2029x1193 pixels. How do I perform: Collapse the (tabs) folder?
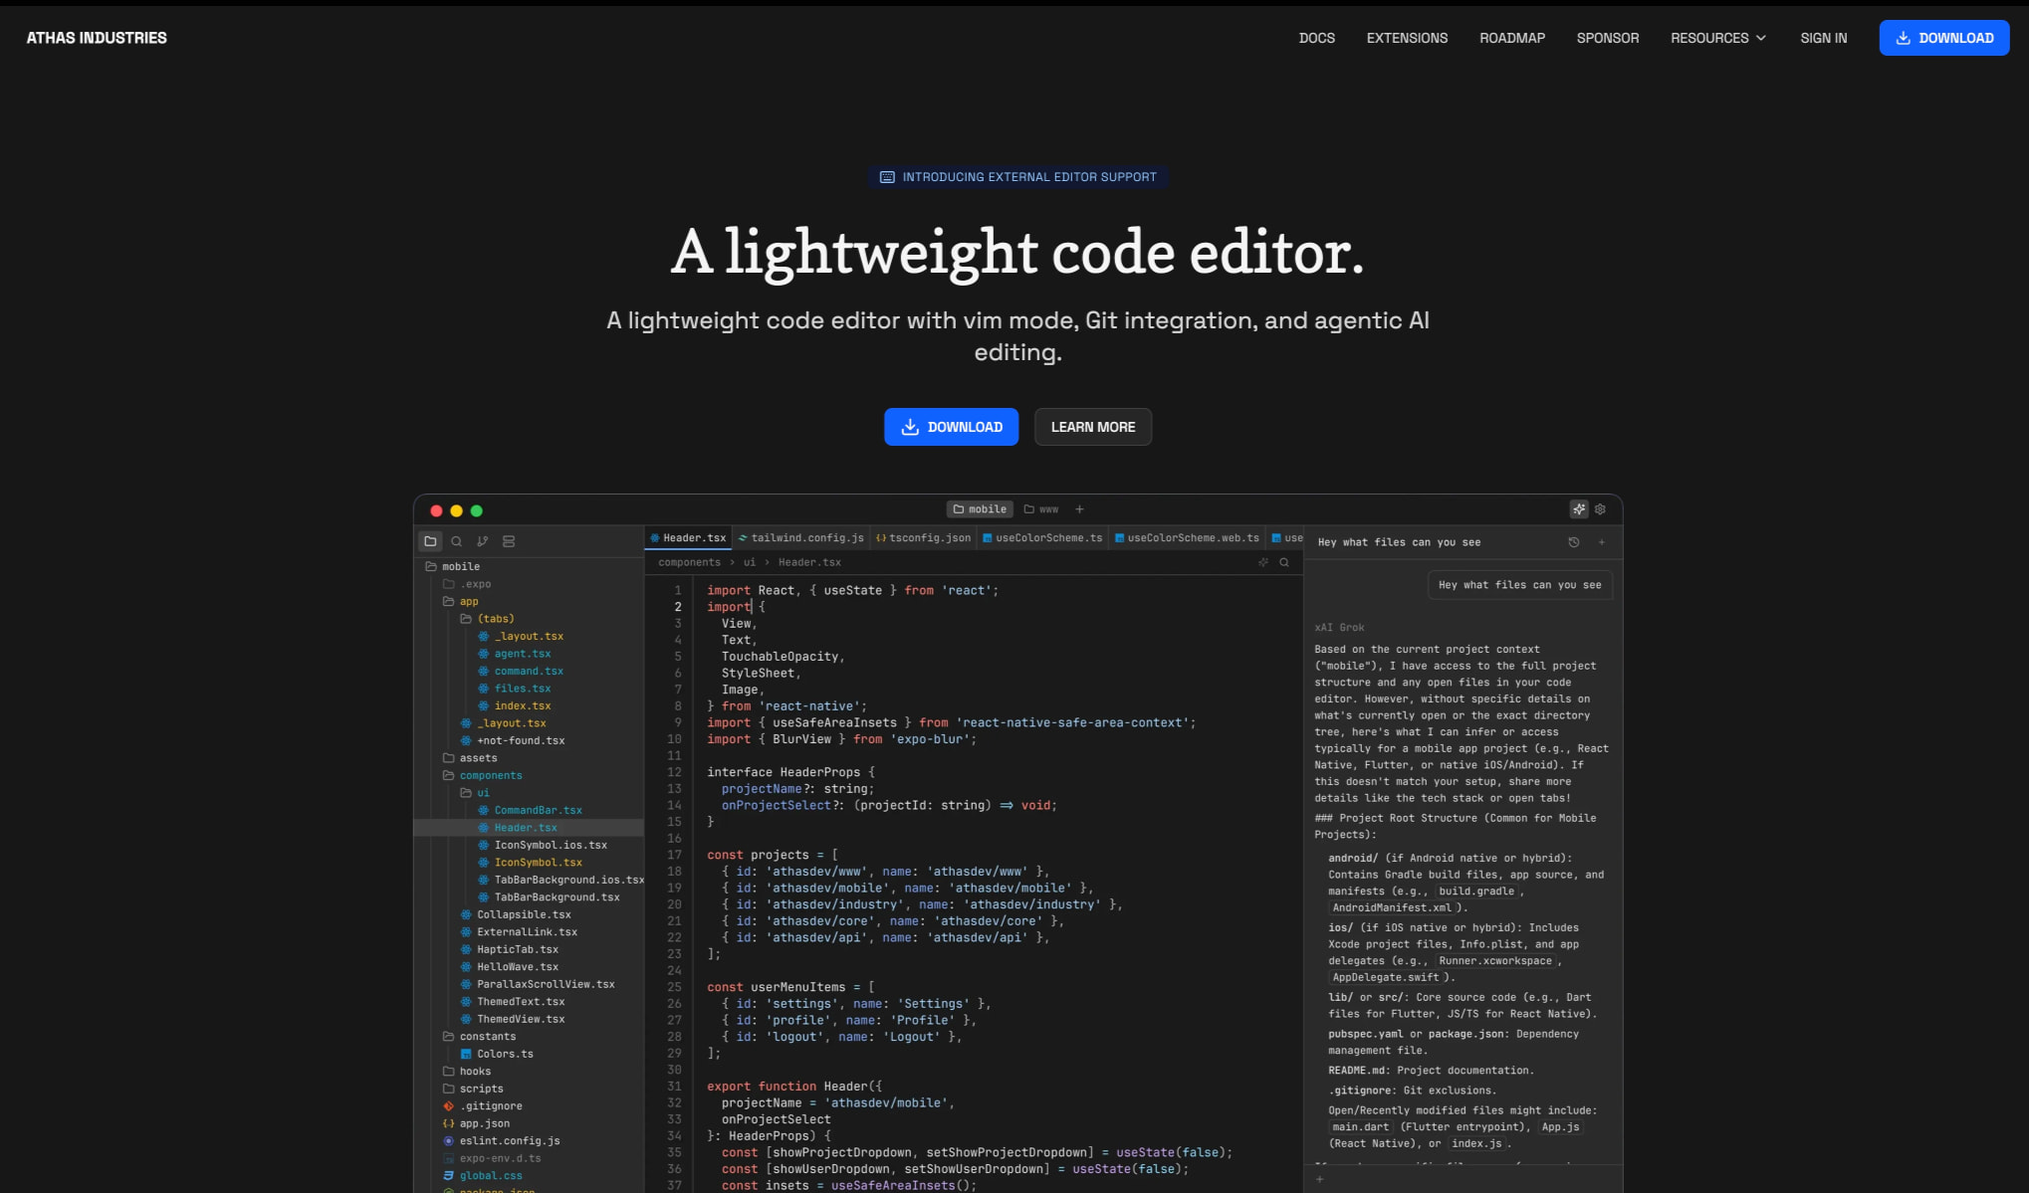click(x=487, y=619)
